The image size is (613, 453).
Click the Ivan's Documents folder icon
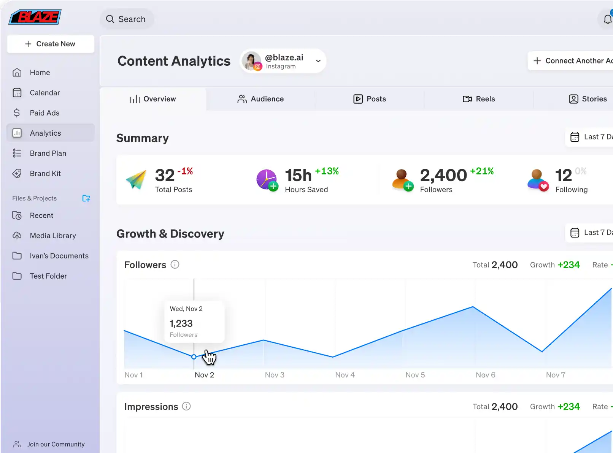pyautogui.click(x=17, y=256)
